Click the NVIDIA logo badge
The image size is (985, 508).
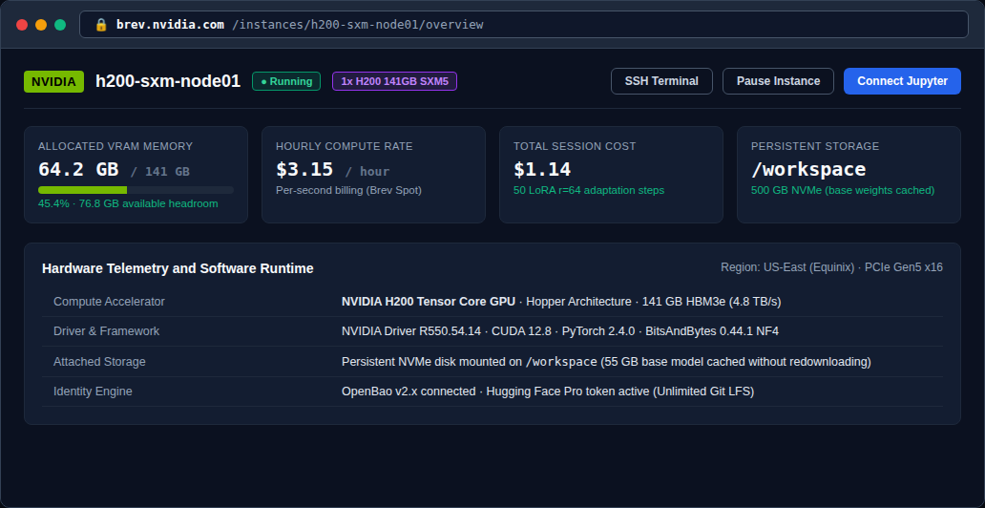coord(54,82)
